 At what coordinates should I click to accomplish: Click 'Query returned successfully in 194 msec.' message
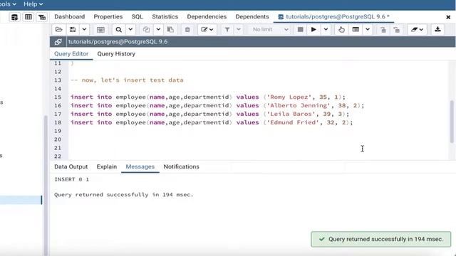coord(124,195)
